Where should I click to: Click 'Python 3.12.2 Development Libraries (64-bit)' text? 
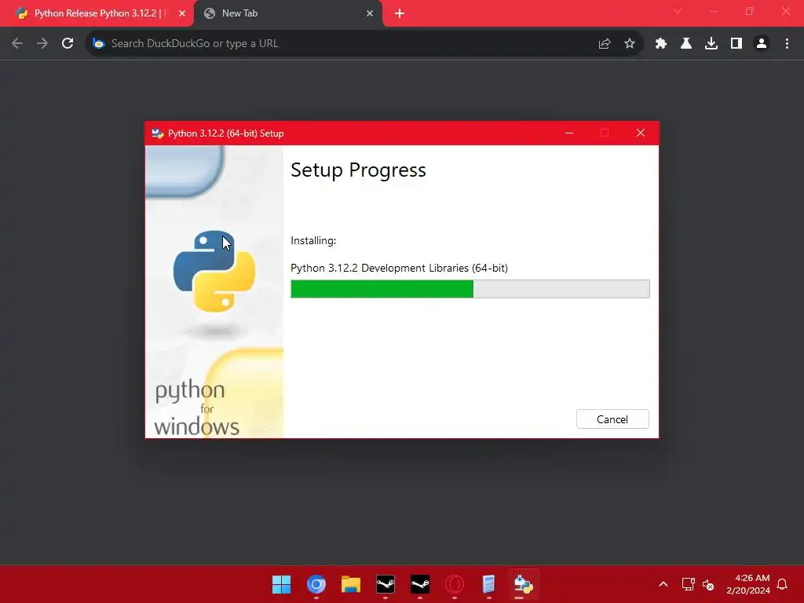(399, 268)
